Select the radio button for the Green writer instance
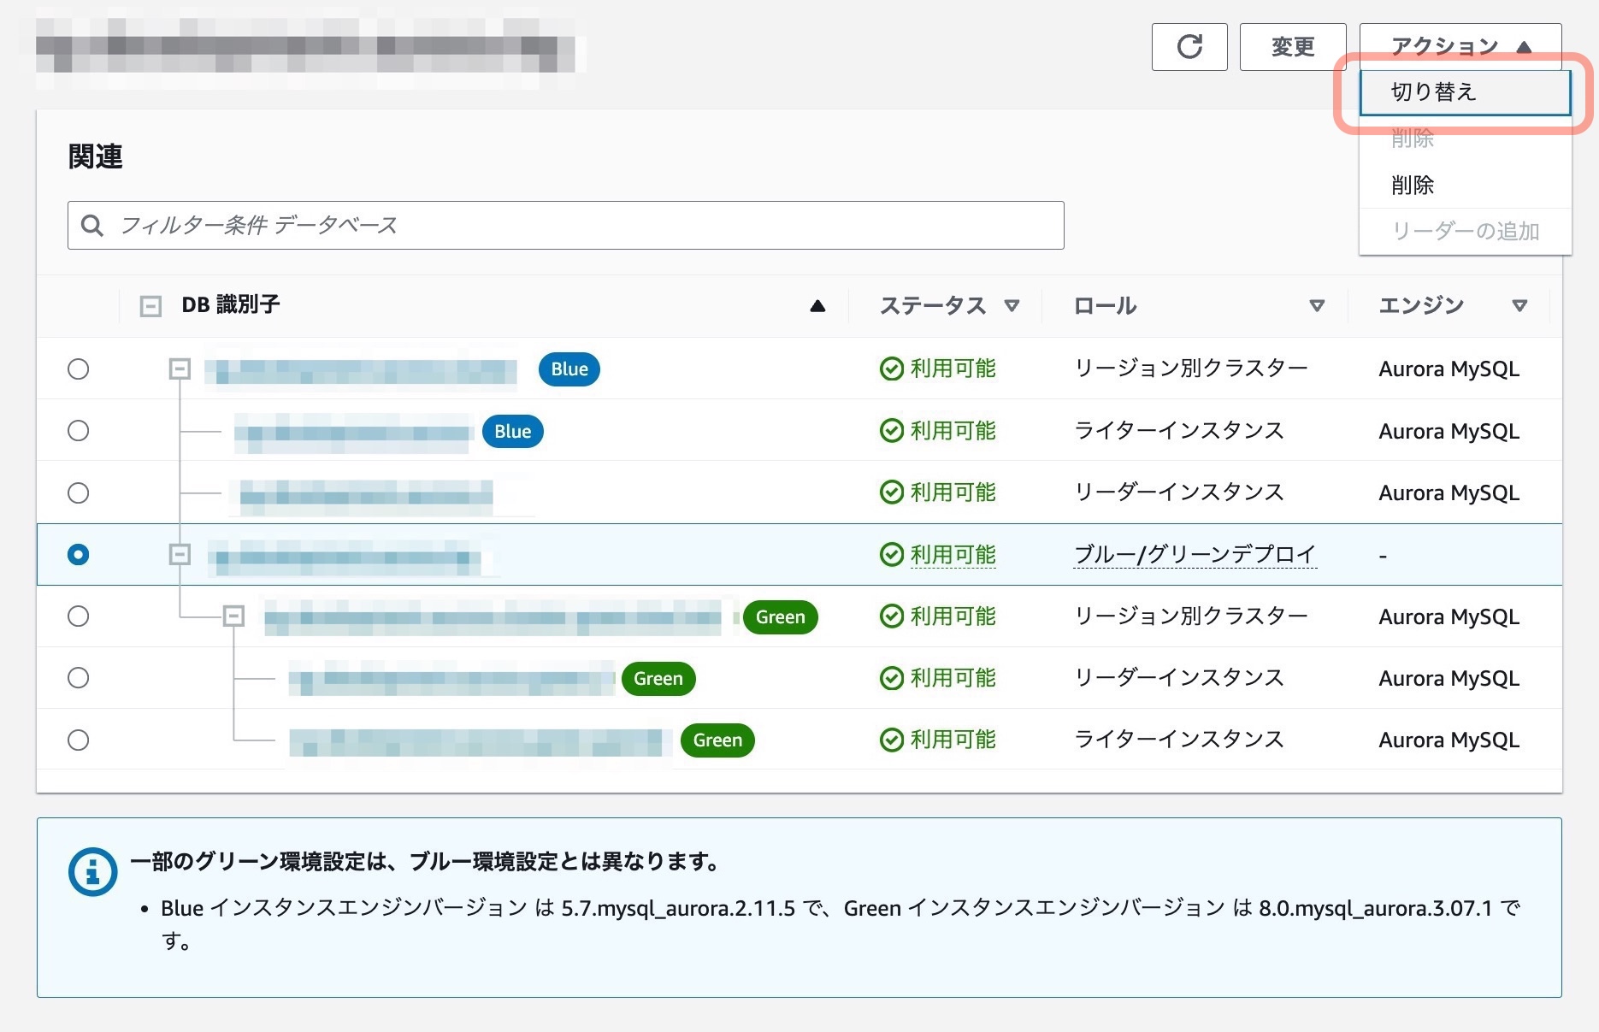The width and height of the screenshot is (1599, 1032). [79, 739]
